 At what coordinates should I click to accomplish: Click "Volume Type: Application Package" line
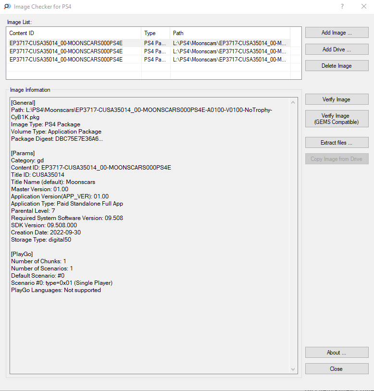tap(56, 132)
